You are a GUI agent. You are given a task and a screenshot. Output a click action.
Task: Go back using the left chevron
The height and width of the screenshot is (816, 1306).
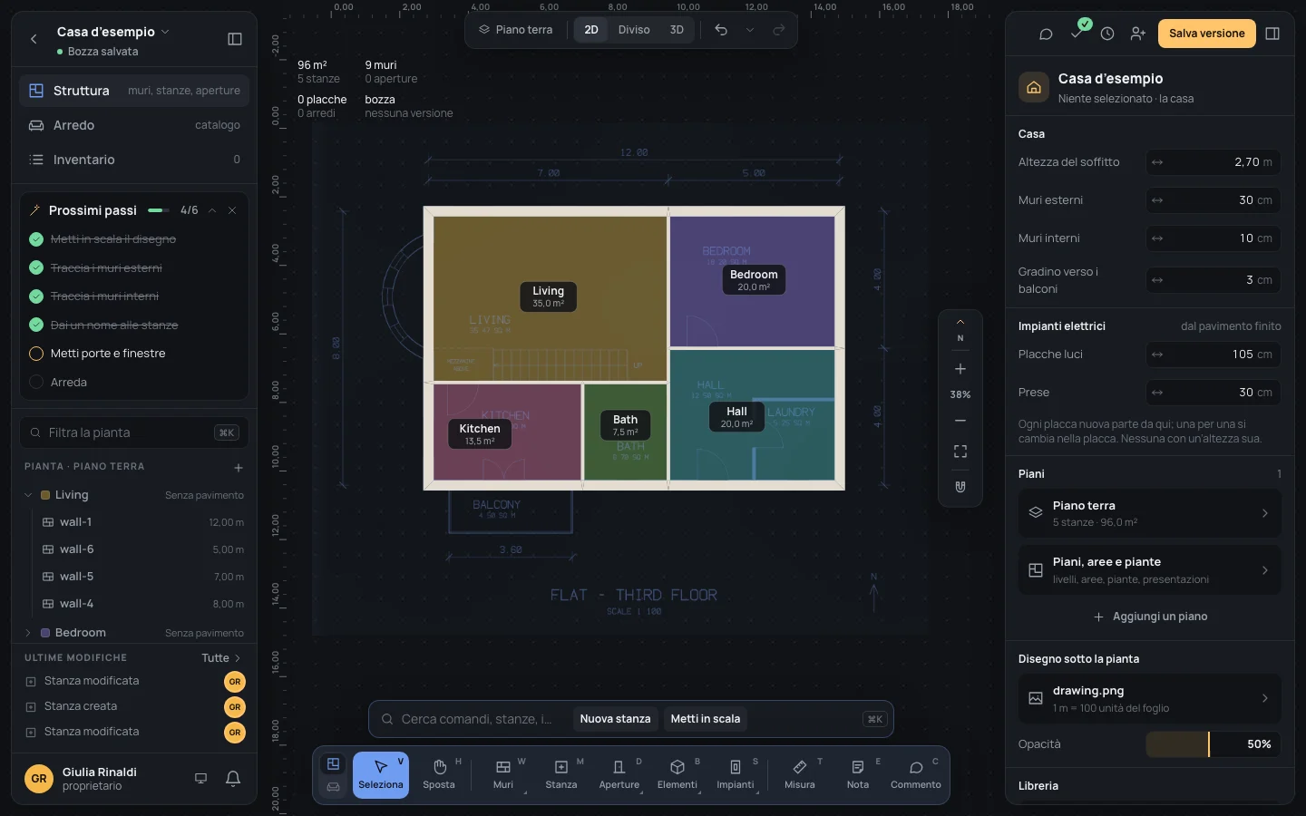34,39
